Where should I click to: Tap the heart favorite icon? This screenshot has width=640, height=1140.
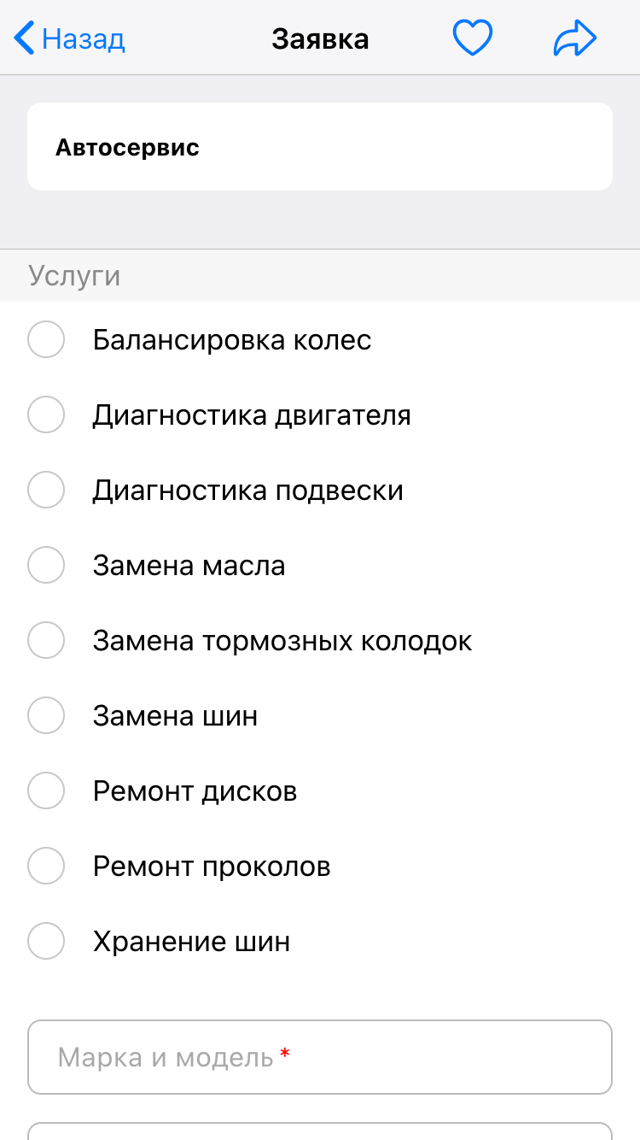[472, 38]
